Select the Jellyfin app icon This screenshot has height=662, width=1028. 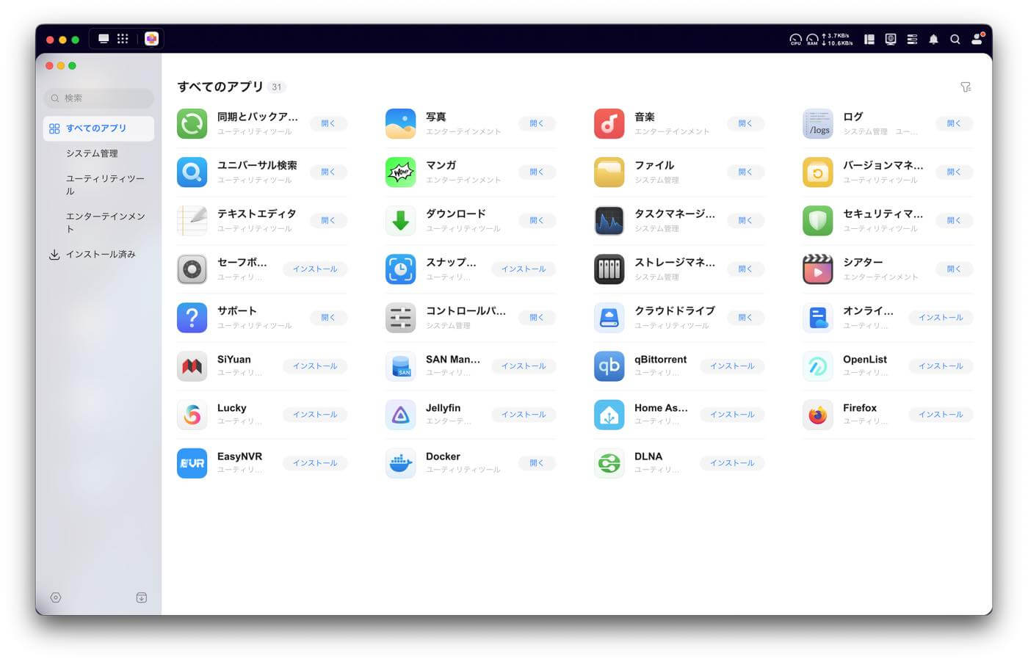400,415
